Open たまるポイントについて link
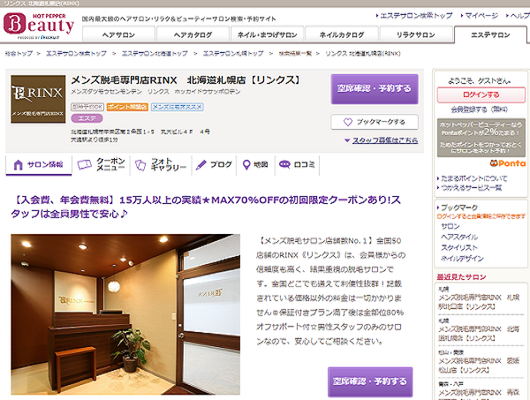This screenshot has width=530, height=400. [x=473, y=178]
